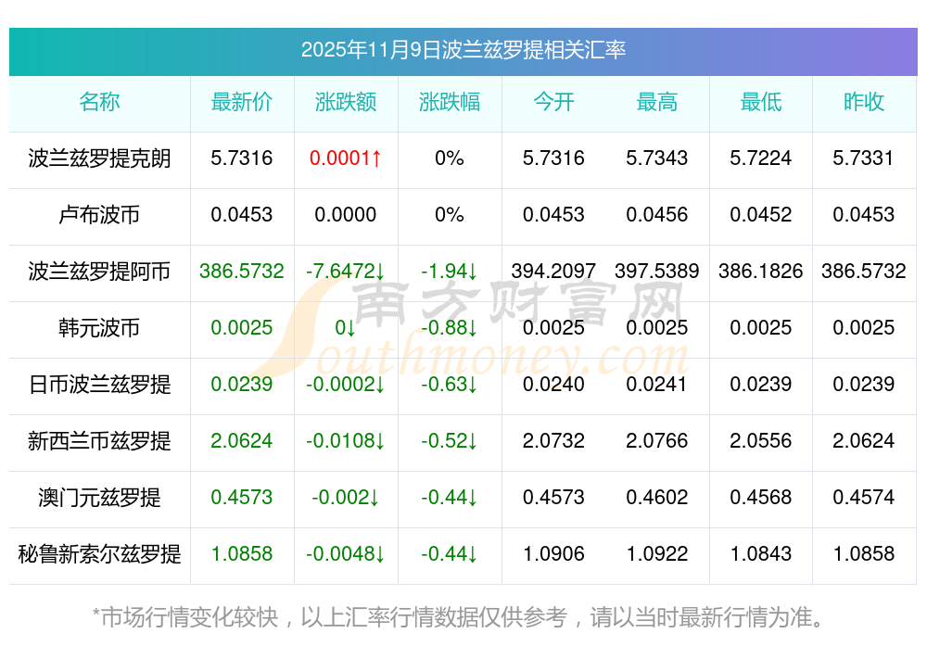
Task: Click '新西兰币兹罗提' in the name column
Action: [x=99, y=441]
